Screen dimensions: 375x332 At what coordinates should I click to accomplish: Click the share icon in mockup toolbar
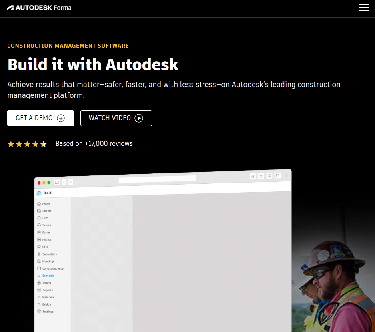click(x=261, y=176)
